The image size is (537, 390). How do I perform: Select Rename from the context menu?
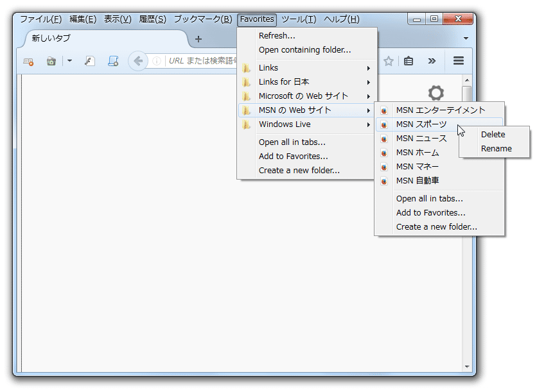494,148
